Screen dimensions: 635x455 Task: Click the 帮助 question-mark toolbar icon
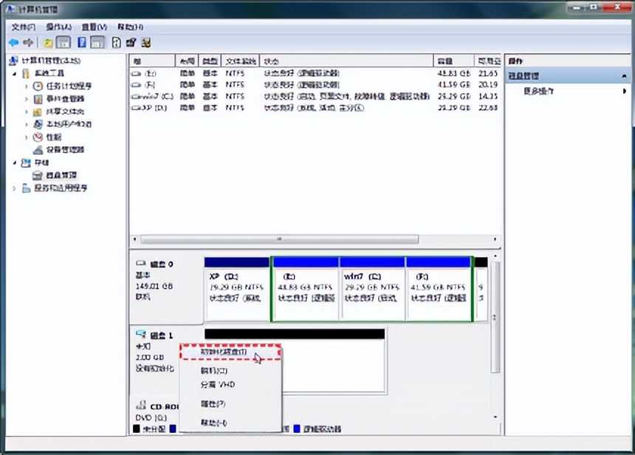[x=83, y=43]
